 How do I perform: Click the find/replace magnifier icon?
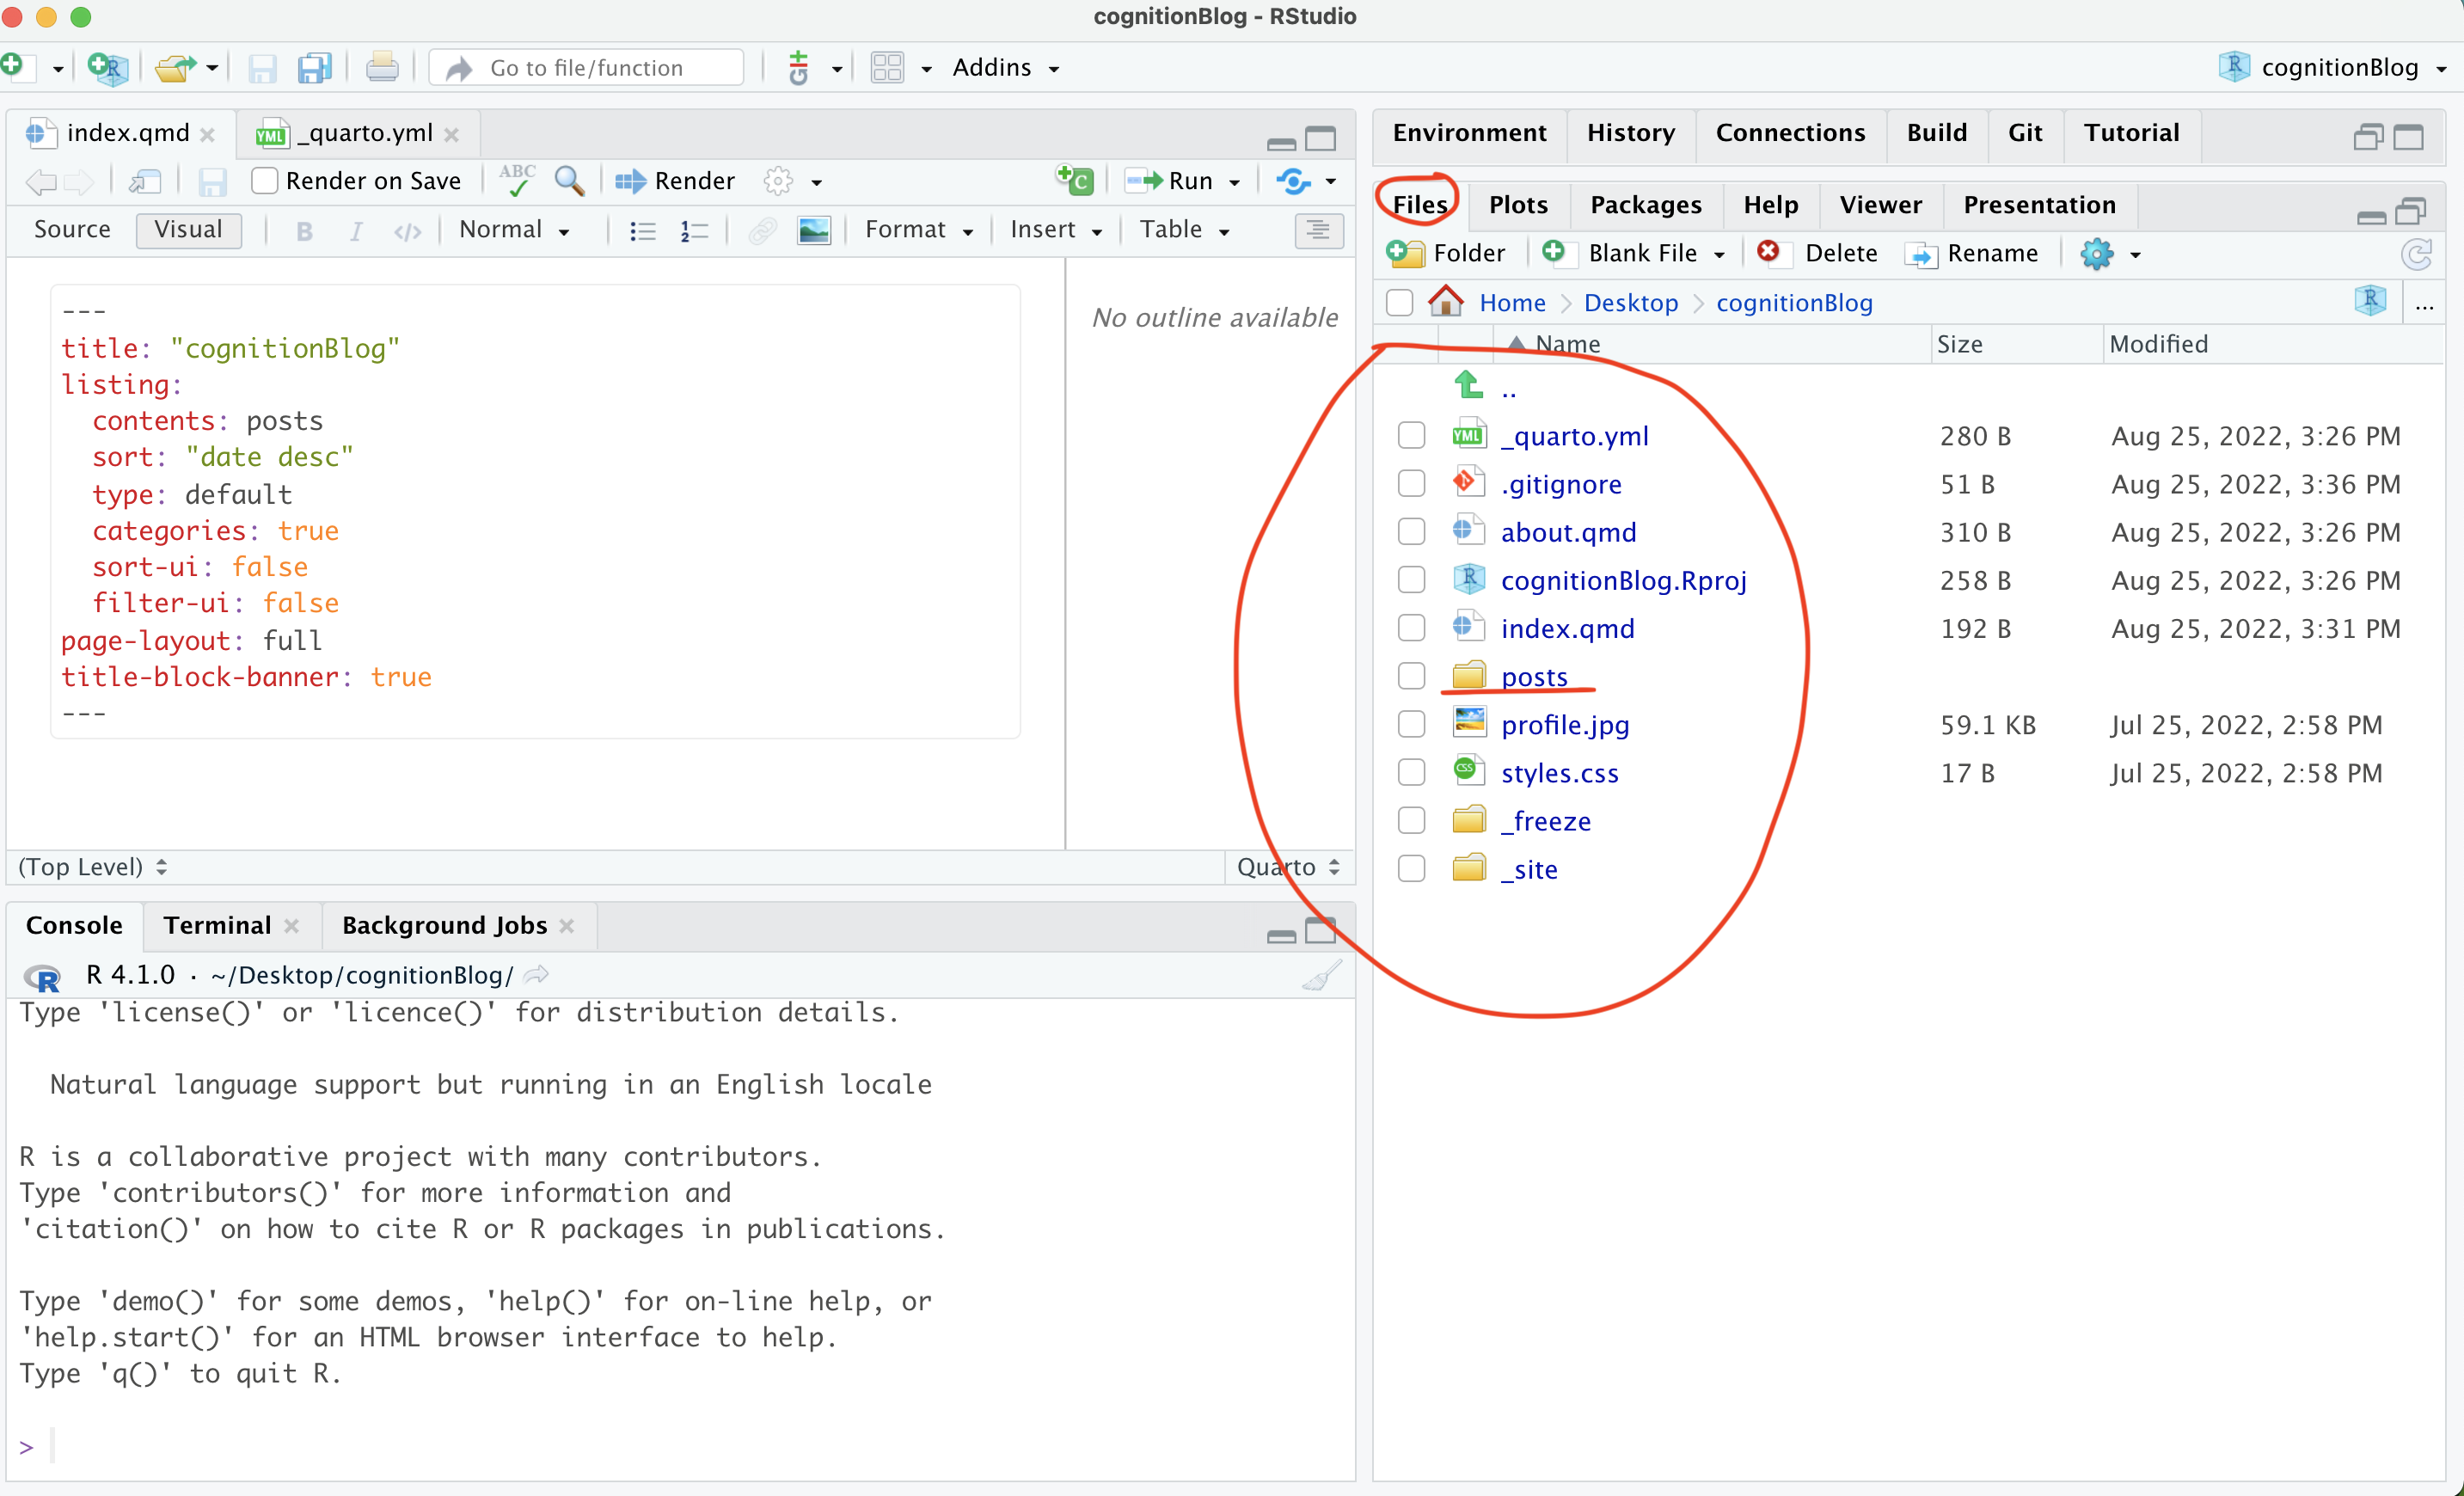point(569,181)
